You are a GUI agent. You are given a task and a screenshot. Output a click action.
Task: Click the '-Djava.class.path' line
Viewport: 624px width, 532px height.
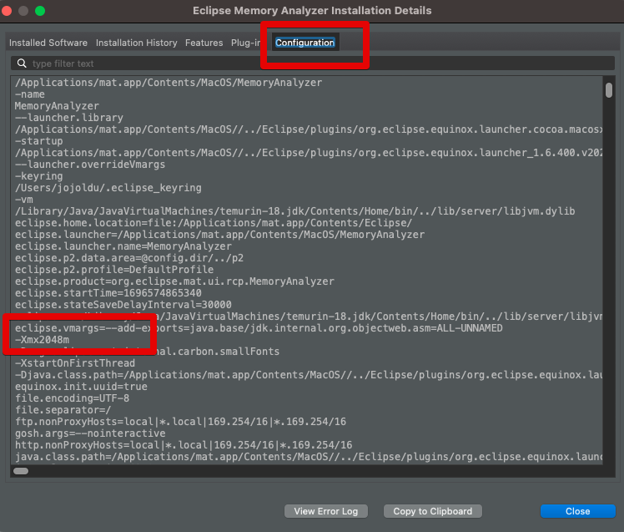(x=309, y=375)
